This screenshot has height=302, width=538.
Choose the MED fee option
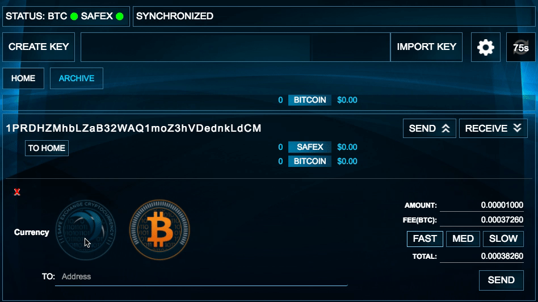point(463,239)
